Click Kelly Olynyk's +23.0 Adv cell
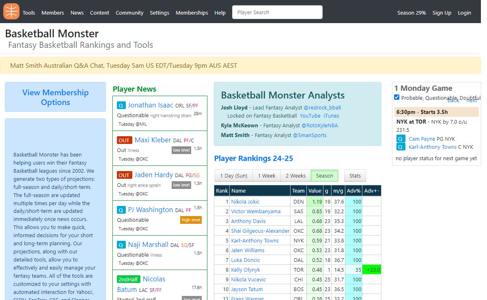This screenshot has width=487, height=300. [x=372, y=270]
